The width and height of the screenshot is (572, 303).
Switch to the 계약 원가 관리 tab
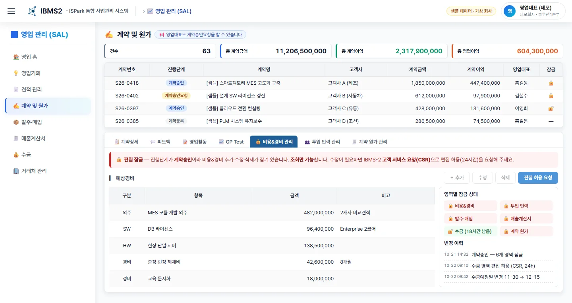point(370,142)
